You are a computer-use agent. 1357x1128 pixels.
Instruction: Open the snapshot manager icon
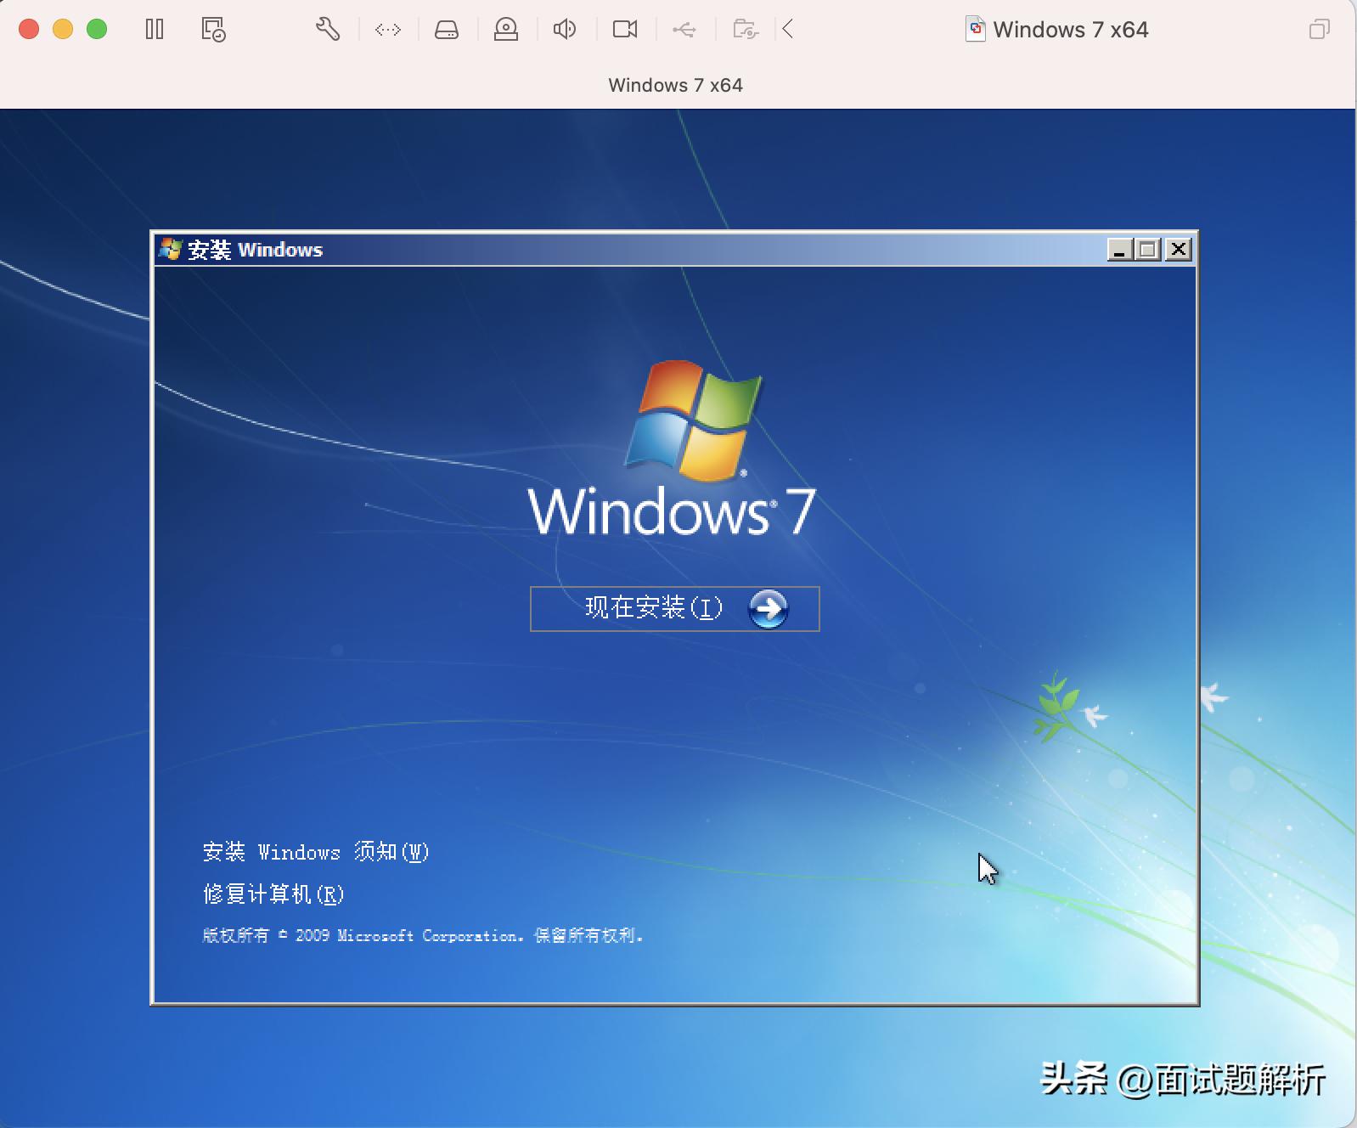click(213, 30)
